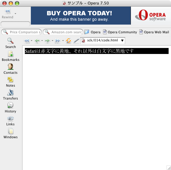Show the Links panel

click(x=10, y=121)
